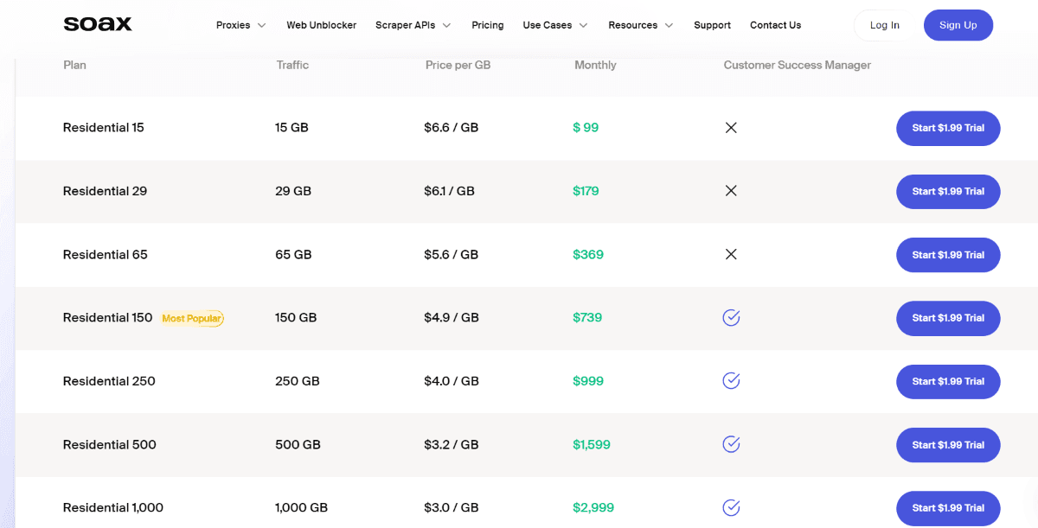Click the $739 monthly price

pyautogui.click(x=587, y=318)
